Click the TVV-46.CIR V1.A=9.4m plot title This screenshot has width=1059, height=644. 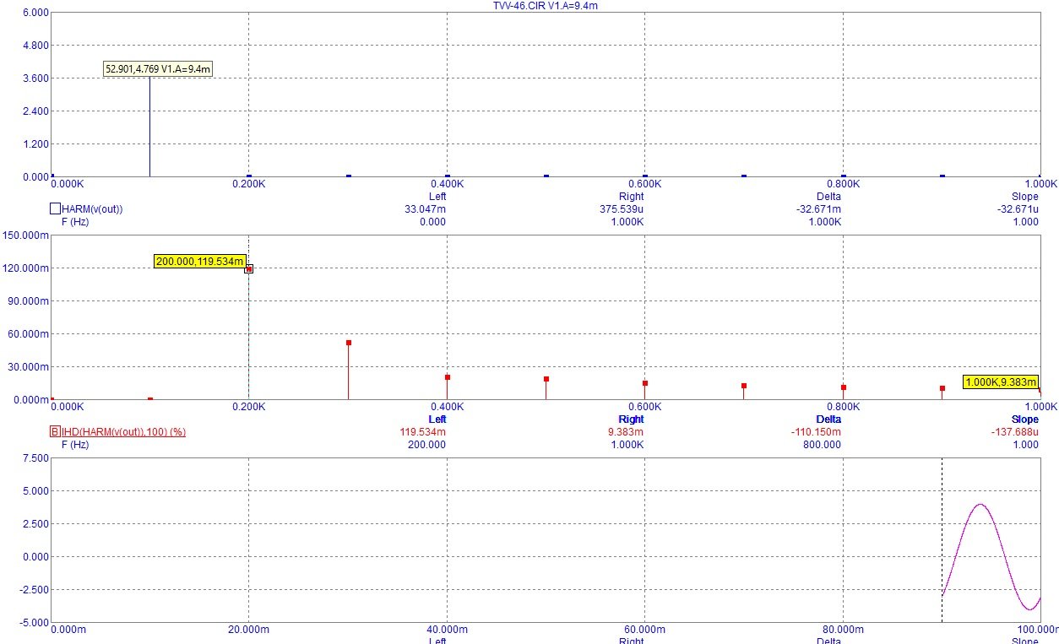[x=546, y=6]
